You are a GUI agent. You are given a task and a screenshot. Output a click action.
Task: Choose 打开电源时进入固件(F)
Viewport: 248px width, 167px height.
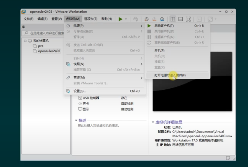[178, 75]
